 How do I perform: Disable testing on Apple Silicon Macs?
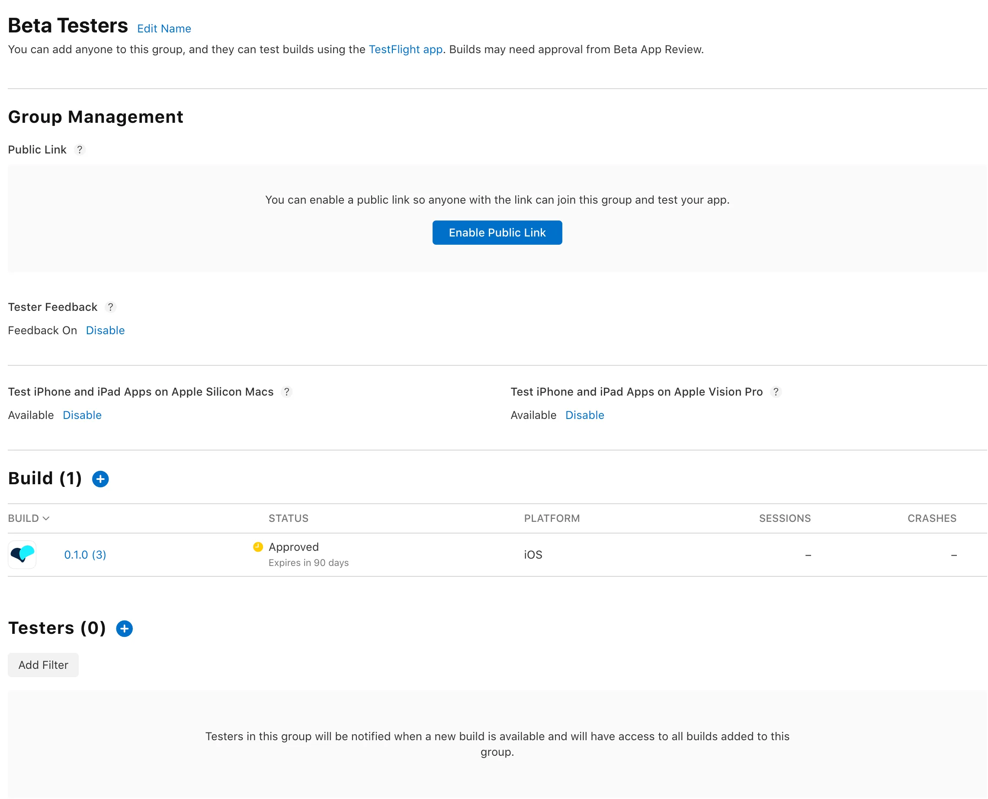click(x=82, y=415)
